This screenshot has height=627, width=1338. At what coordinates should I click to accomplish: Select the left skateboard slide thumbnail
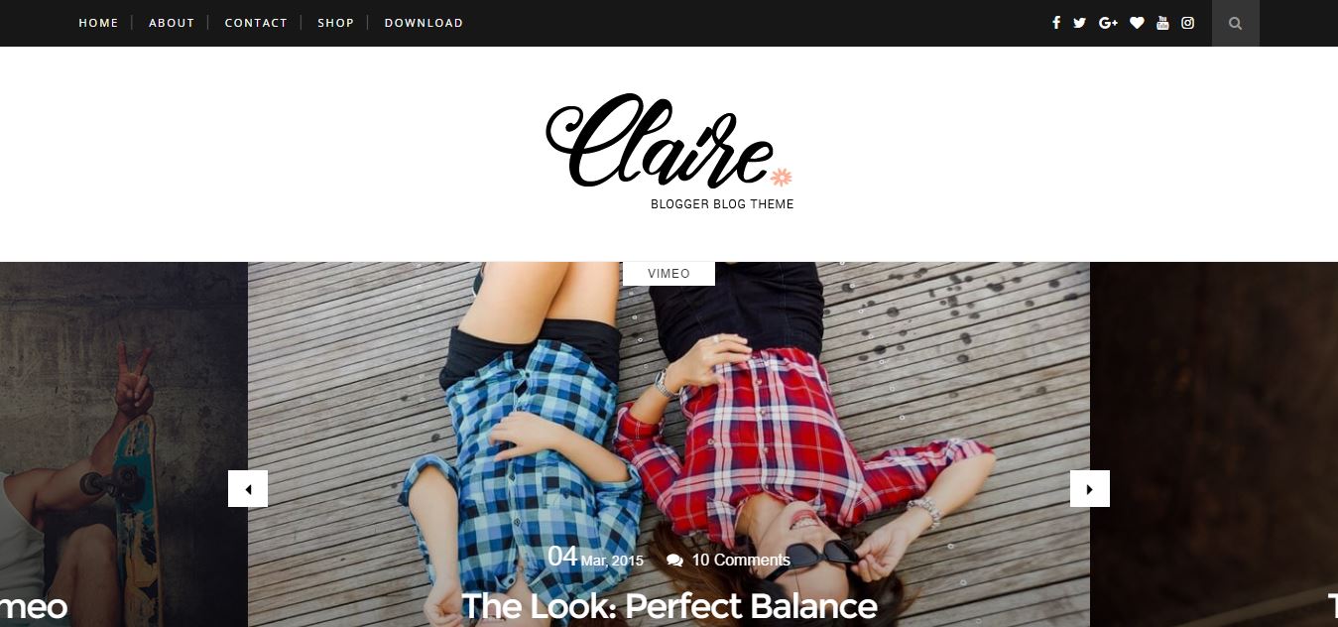123,444
